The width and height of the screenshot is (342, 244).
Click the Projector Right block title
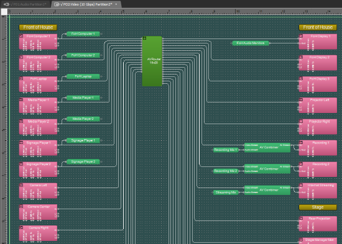[x=320, y=121]
